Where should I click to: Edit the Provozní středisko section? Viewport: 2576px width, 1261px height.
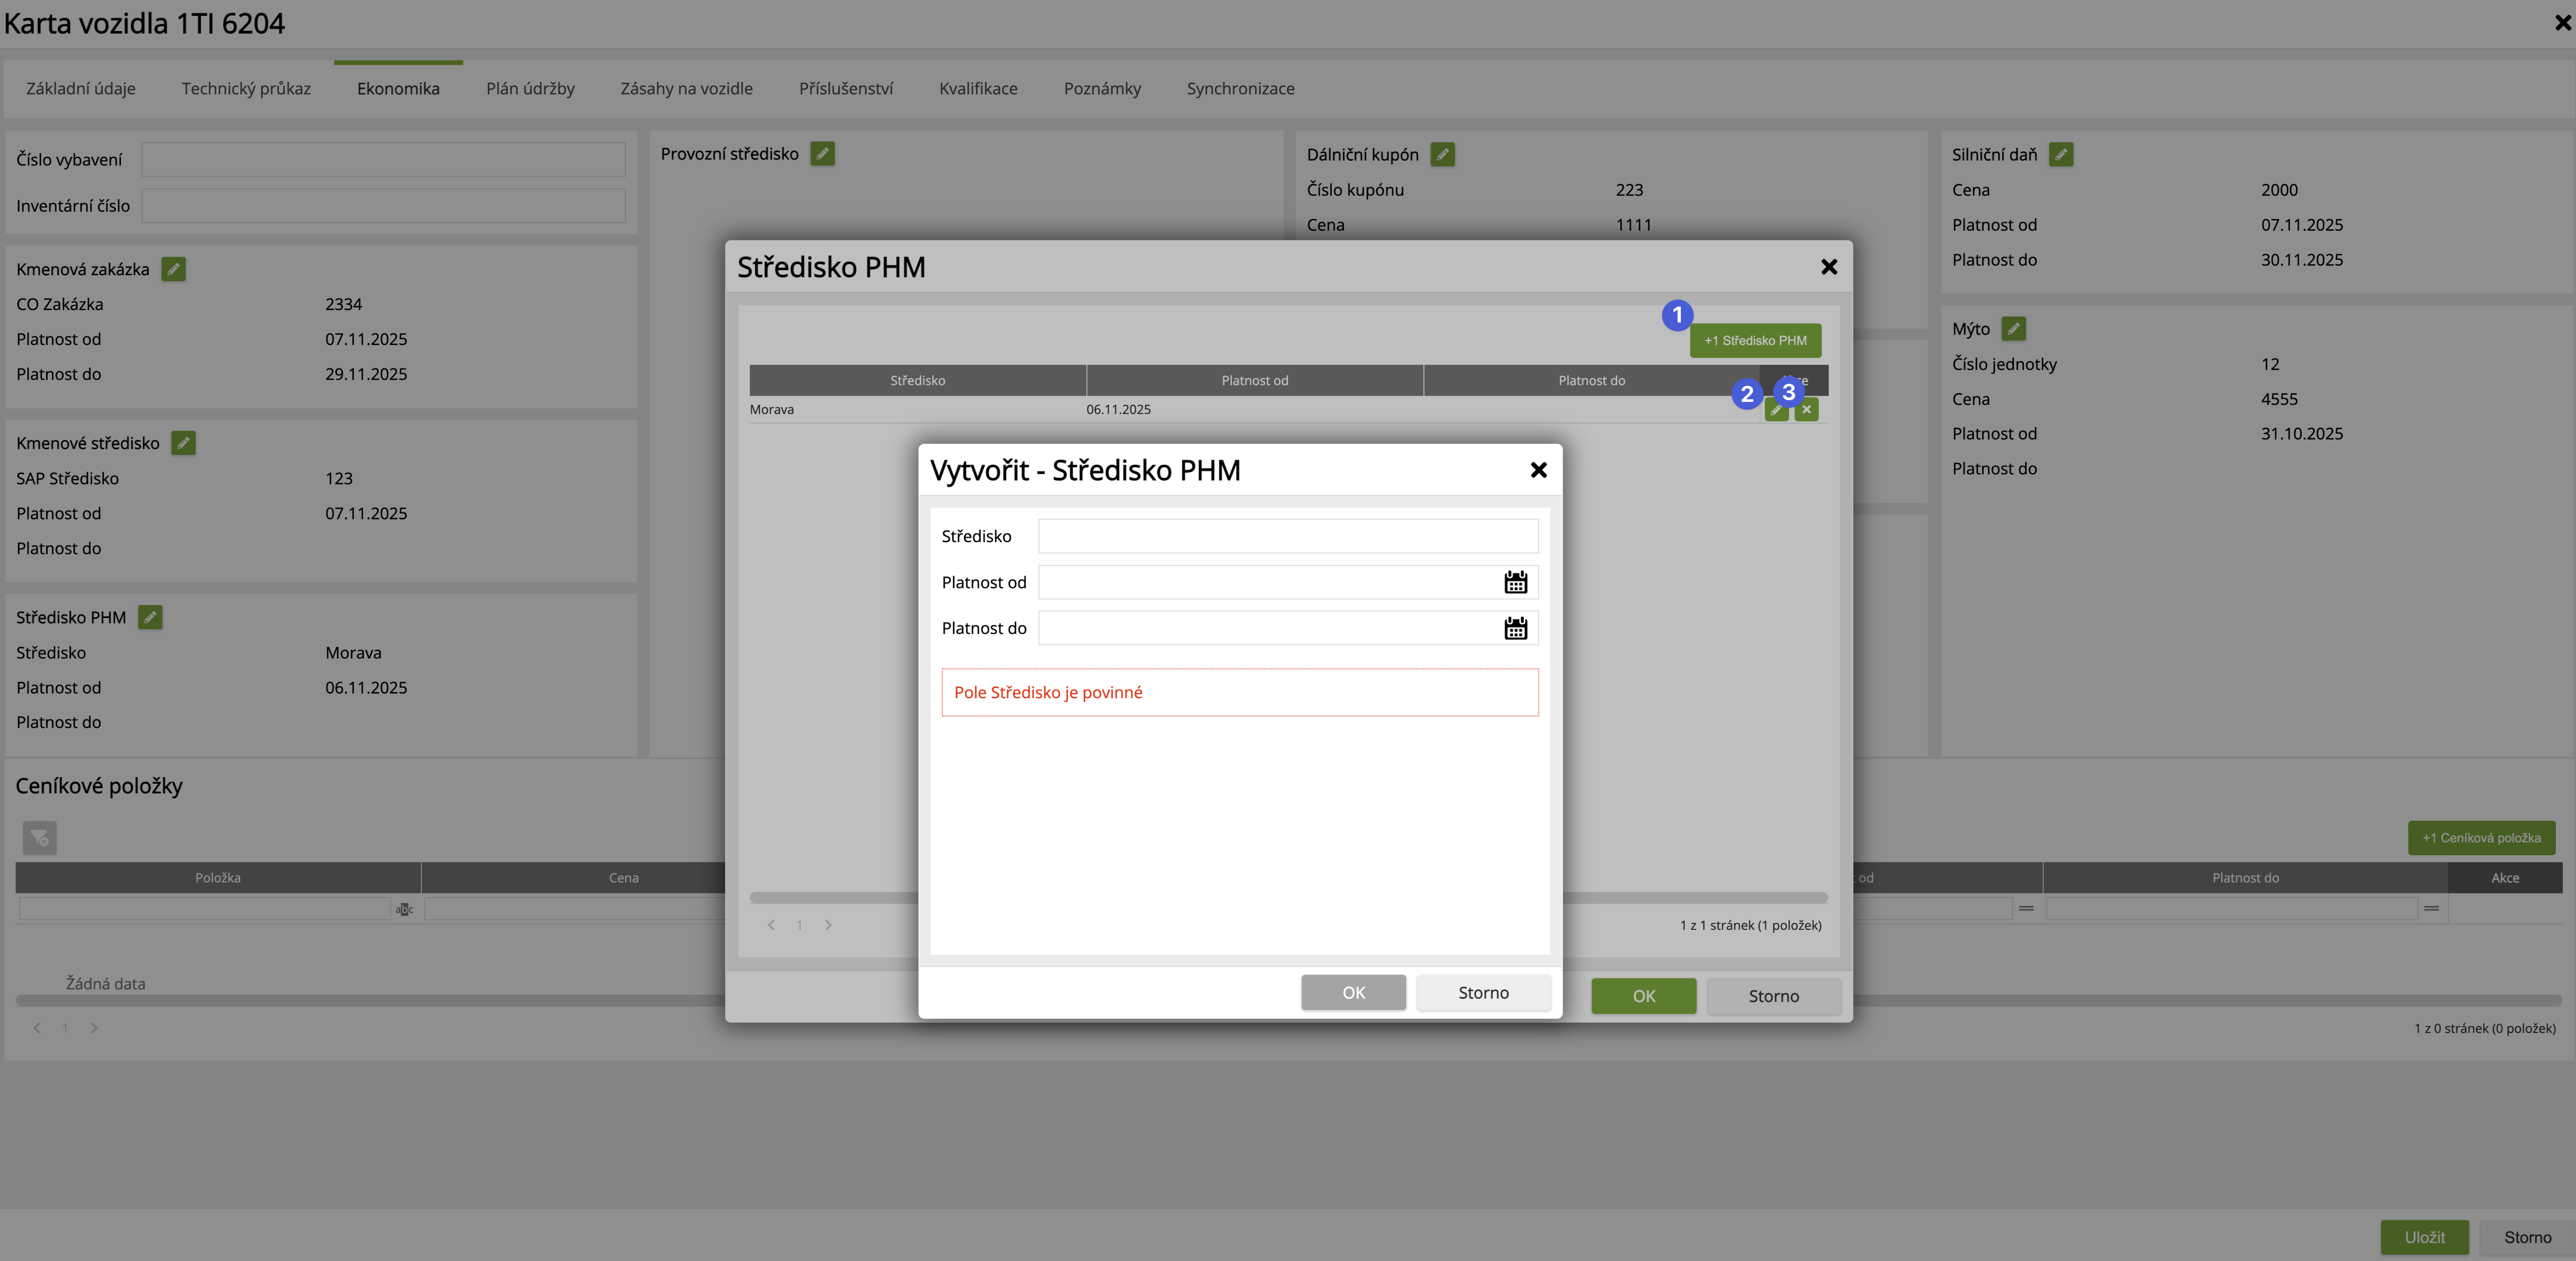(x=822, y=154)
